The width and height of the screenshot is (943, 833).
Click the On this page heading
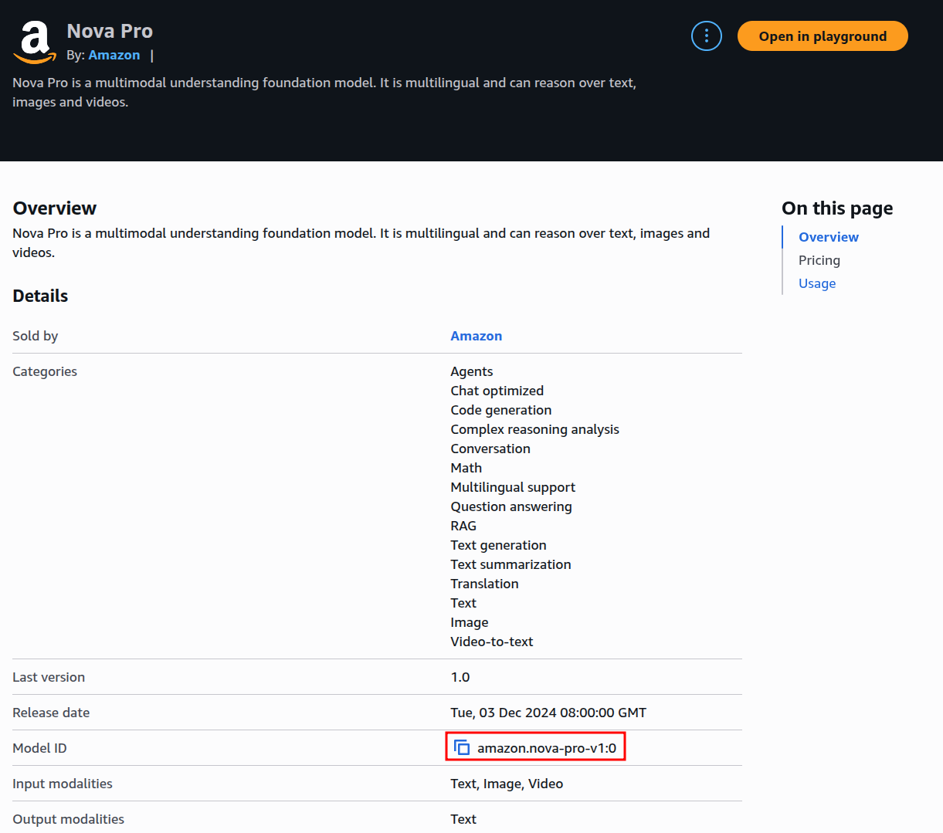click(837, 208)
